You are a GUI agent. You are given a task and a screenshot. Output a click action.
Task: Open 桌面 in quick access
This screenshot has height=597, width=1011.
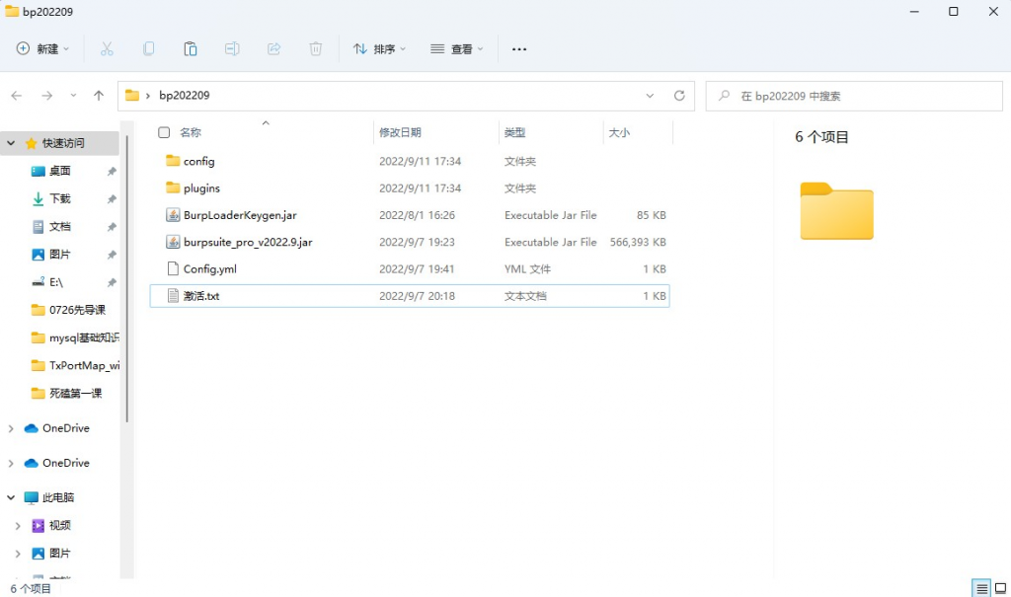[60, 171]
